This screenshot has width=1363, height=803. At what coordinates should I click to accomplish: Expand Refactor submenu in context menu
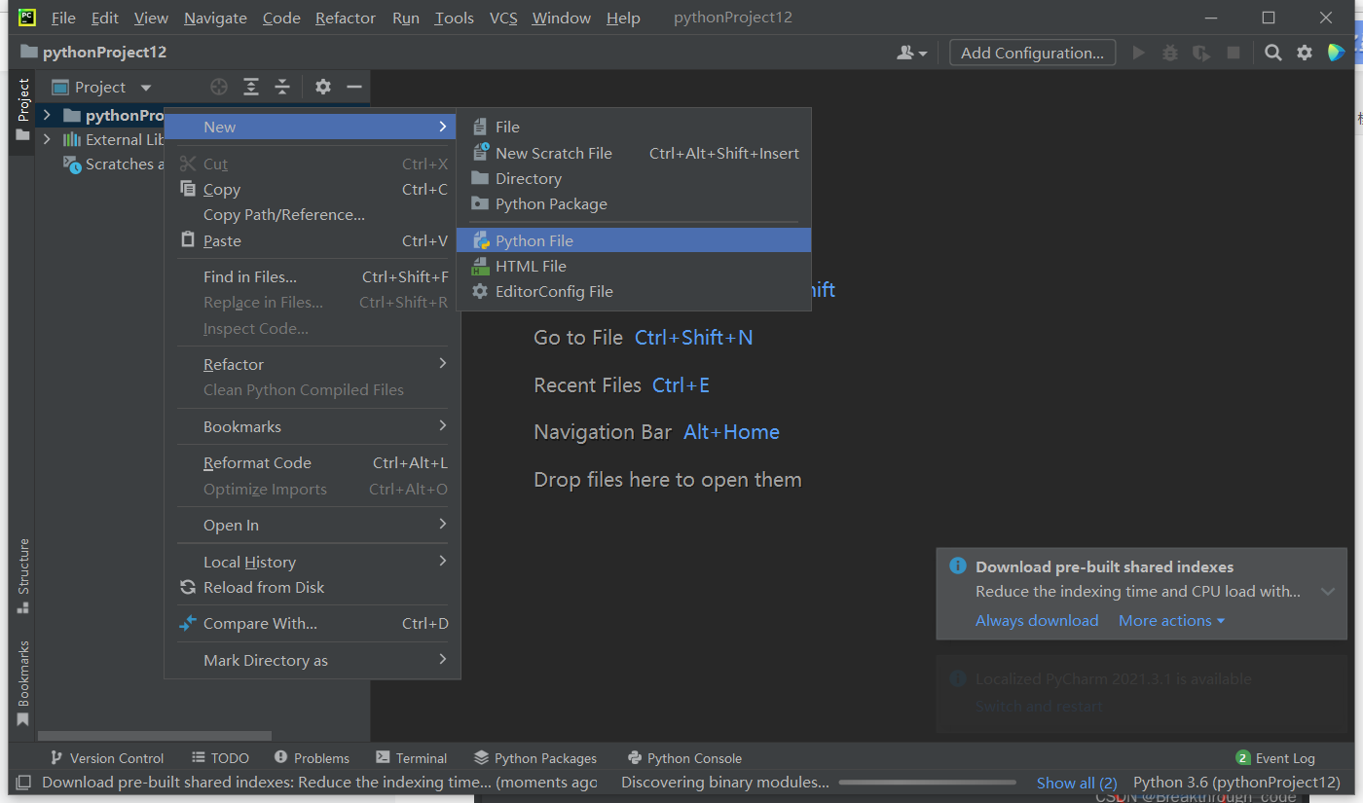pos(312,364)
